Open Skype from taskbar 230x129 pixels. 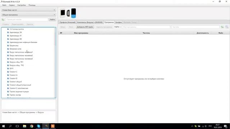(x=38, y=126)
